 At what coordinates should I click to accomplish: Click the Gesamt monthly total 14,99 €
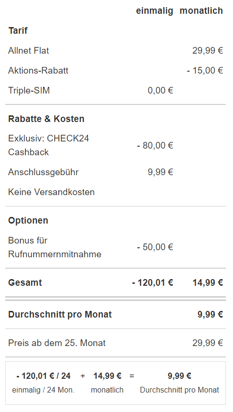tap(207, 283)
